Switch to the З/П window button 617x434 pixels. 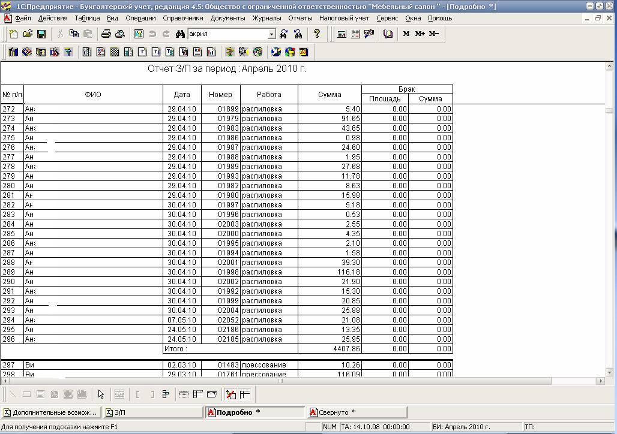point(153,412)
